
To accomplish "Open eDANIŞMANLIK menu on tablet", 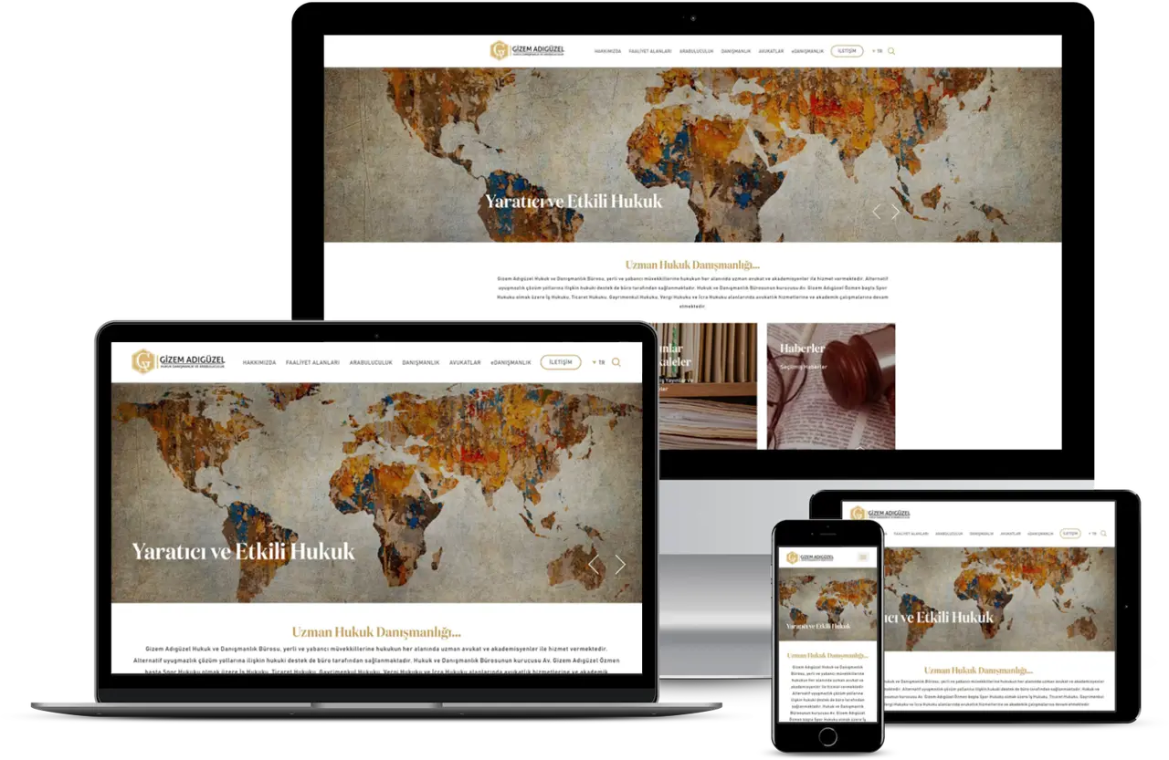I will (1040, 534).
